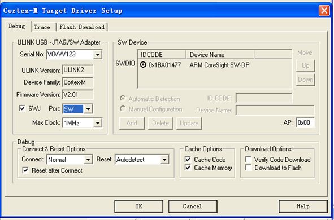Click the Firmware Version field
Viewport: 334px width, 220px height.
click(x=77, y=95)
